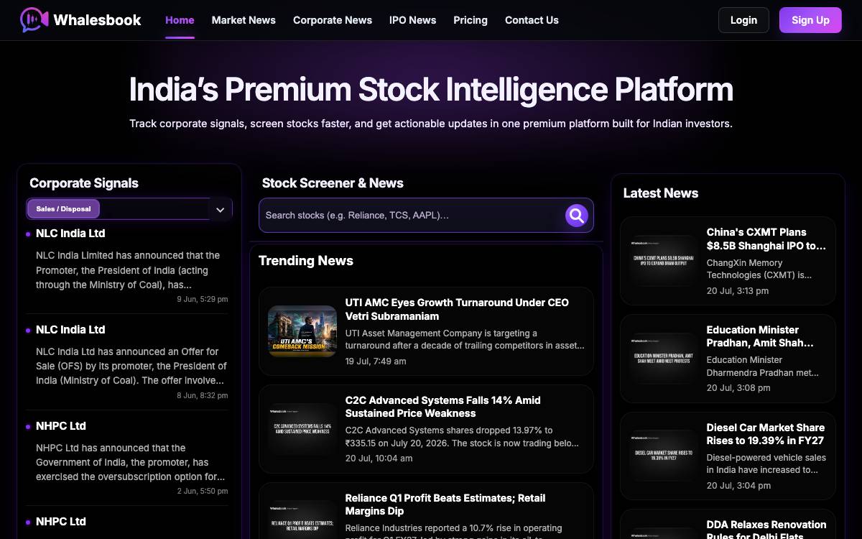Open DDA Relaxes Renovation Rules headline
This screenshot has height=539, width=862.
tap(766, 531)
